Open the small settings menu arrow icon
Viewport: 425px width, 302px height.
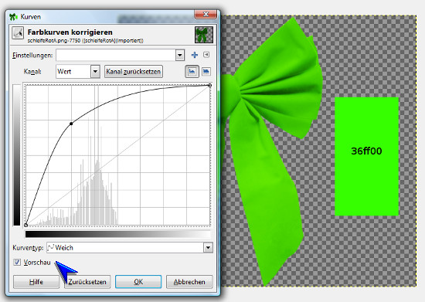tap(206, 55)
